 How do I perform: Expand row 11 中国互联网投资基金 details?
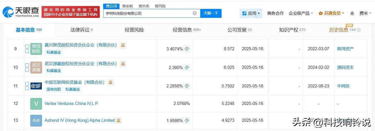click(x=27, y=86)
